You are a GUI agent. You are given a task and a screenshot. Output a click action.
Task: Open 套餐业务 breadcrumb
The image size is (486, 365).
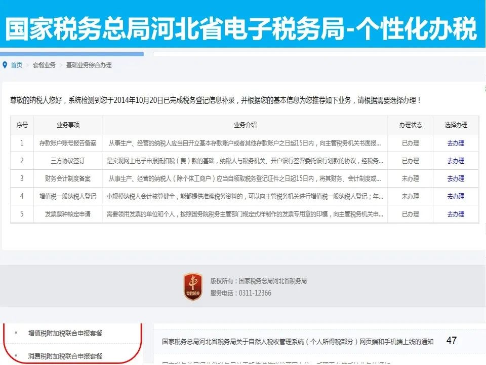[x=44, y=65]
